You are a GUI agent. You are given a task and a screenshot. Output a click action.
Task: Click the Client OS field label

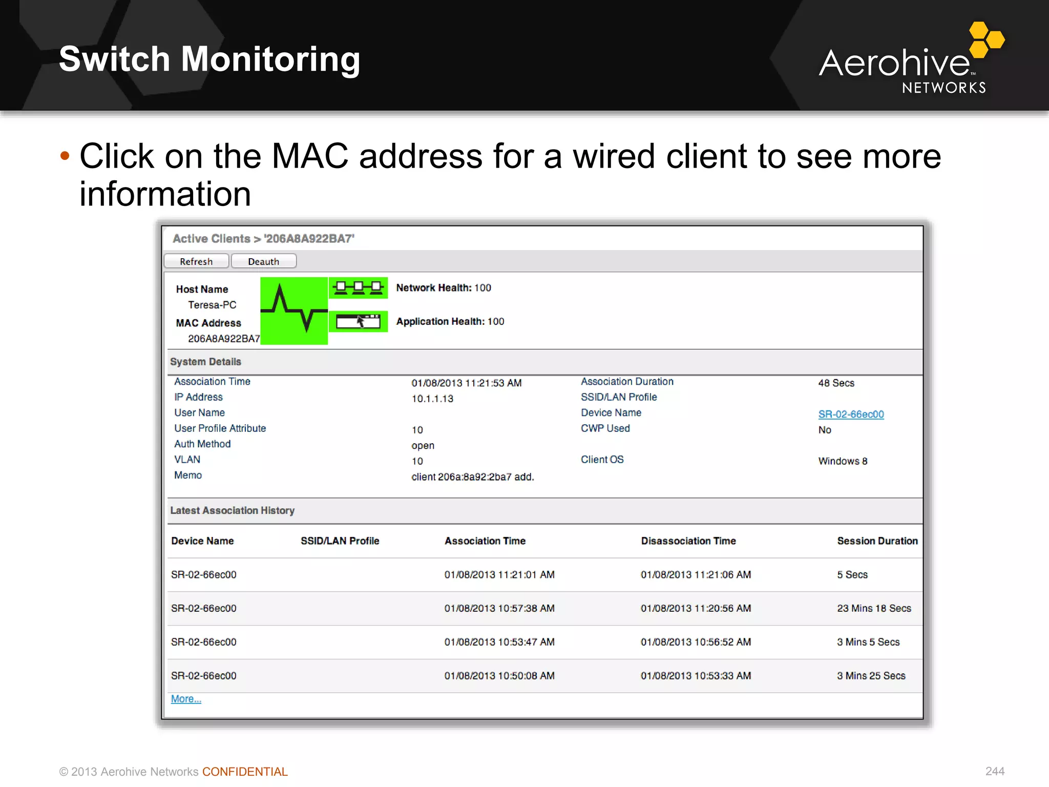[602, 460]
